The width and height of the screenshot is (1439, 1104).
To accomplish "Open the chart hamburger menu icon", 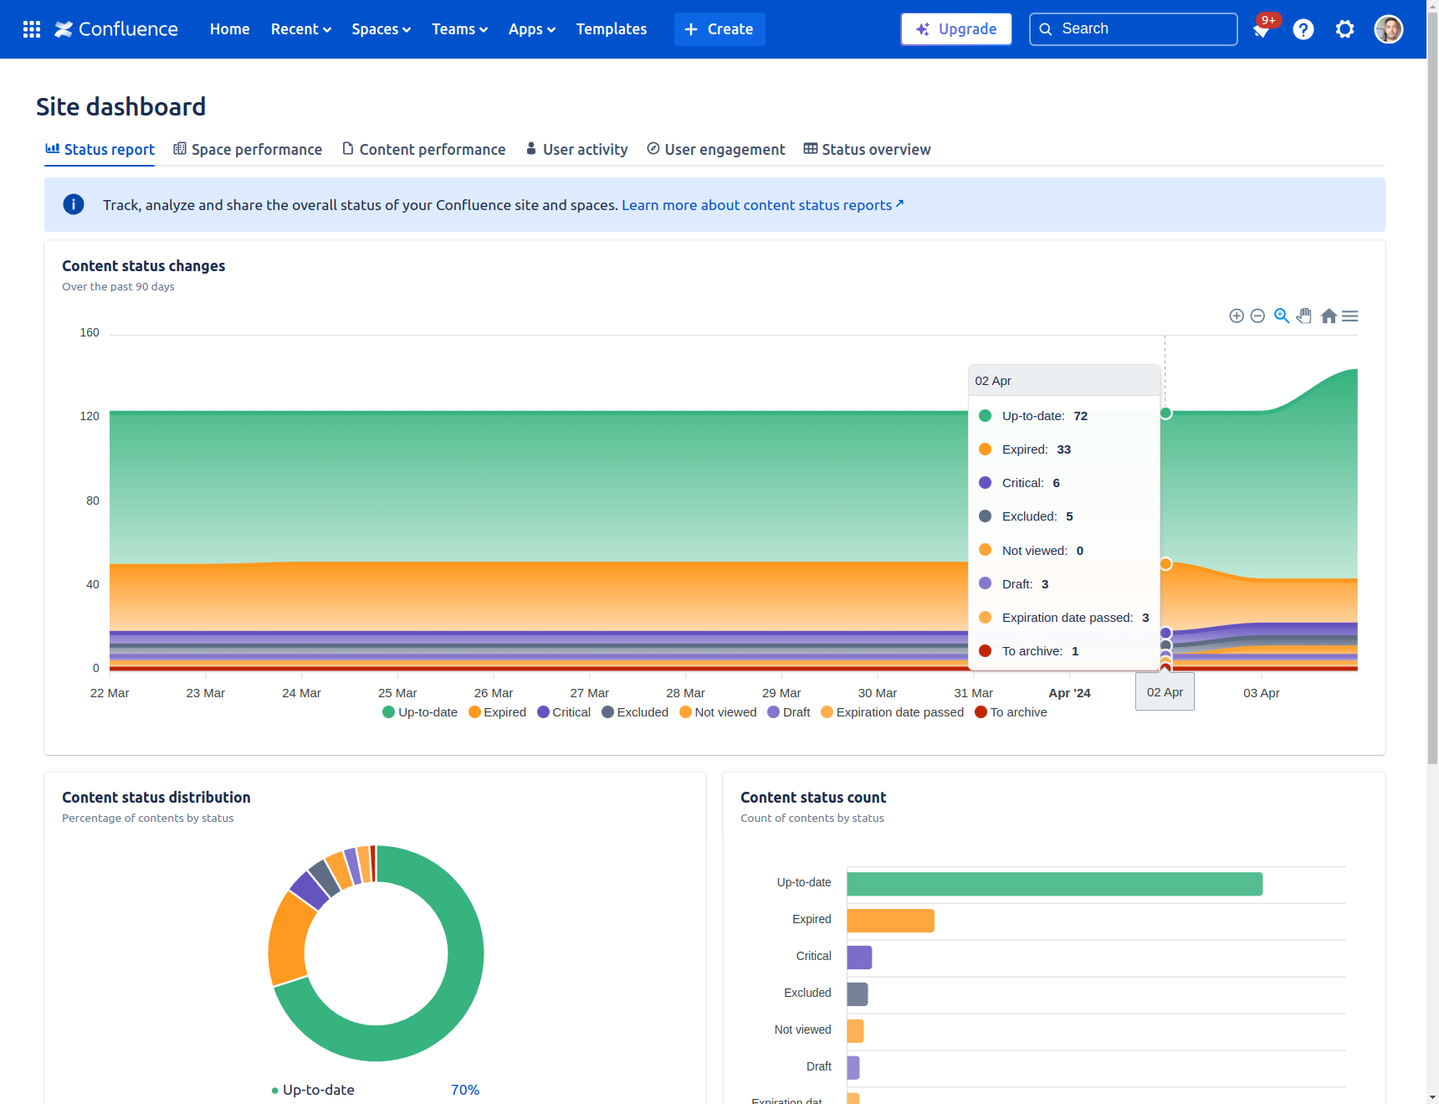I will pos(1350,316).
